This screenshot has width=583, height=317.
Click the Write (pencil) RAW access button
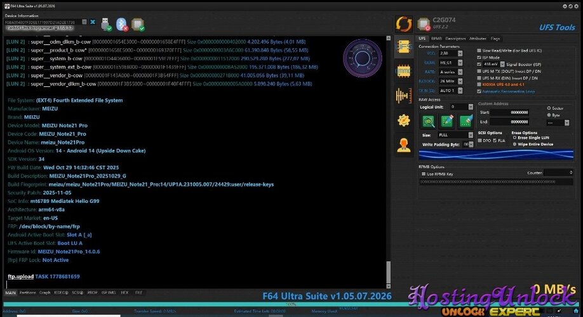point(447,121)
